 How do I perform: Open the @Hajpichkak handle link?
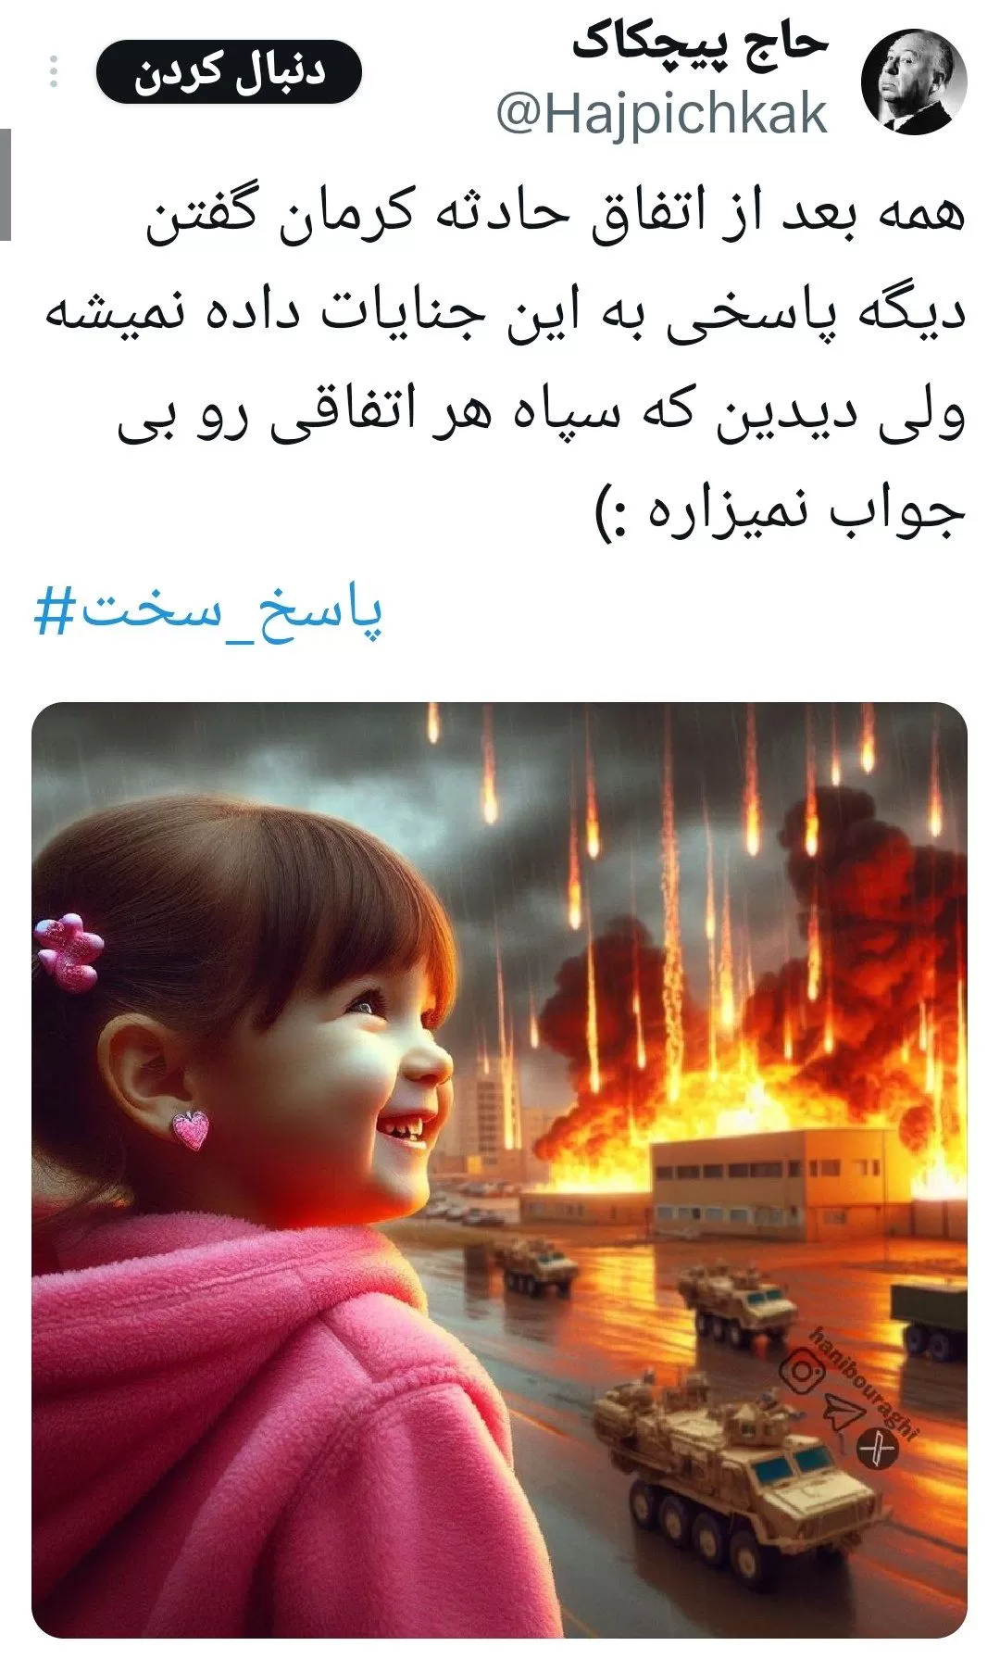[661, 115]
